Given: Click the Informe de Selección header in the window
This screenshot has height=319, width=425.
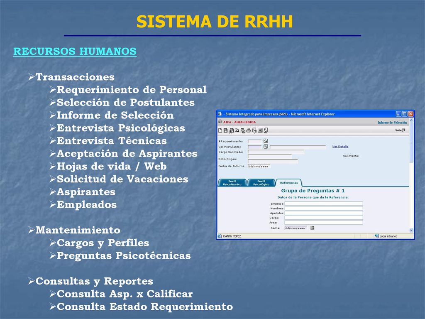Looking at the screenshot, I should (392, 123).
